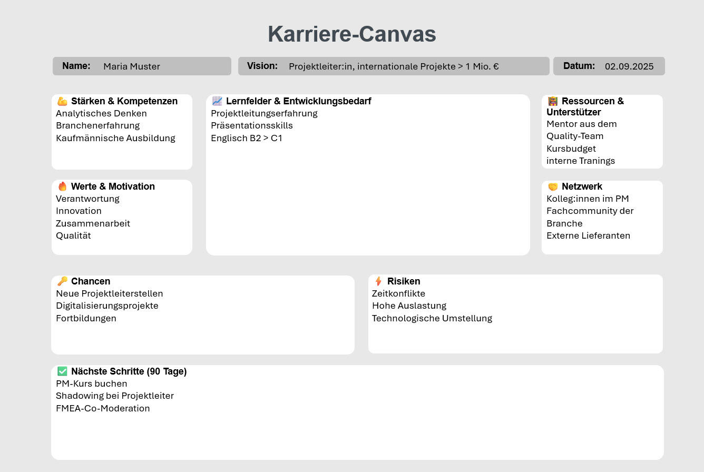The height and width of the screenshot is (472, 704).
Task: Select 'interne Tranings' in the Ressourcen box
Action: point(581,161)
